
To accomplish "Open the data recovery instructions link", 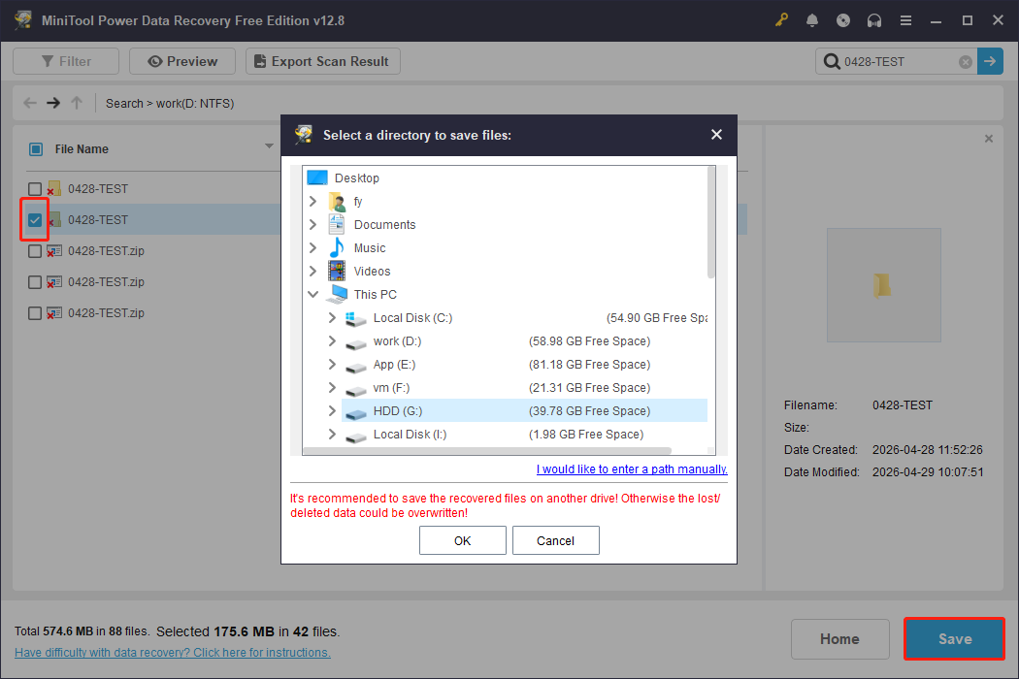I will click(172, 653).
